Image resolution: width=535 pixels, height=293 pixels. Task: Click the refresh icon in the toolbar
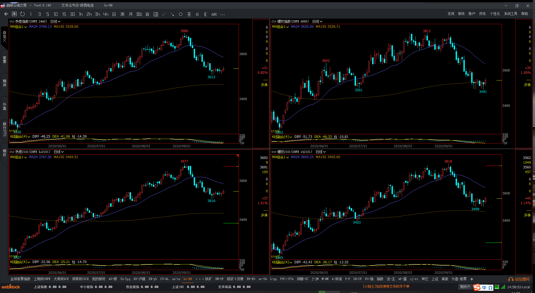coord(22,14)
